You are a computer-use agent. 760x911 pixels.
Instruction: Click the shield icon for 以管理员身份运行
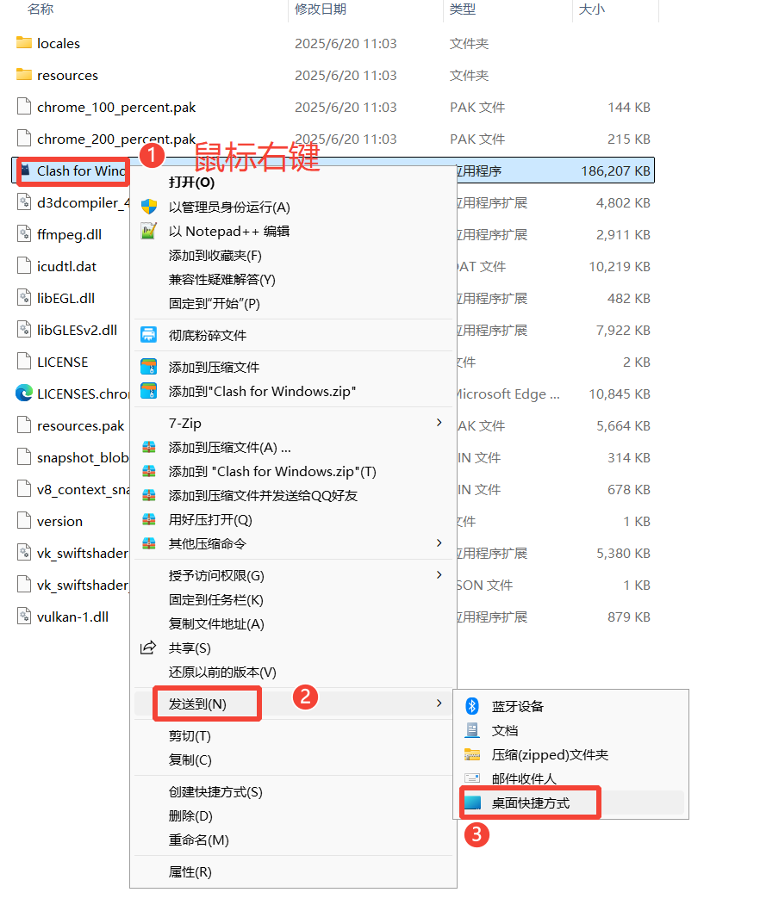148,207
